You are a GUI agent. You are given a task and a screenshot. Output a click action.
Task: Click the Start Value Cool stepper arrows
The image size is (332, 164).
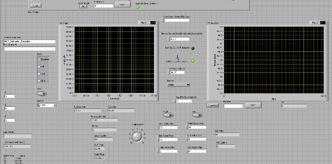[x=186, y=127]
